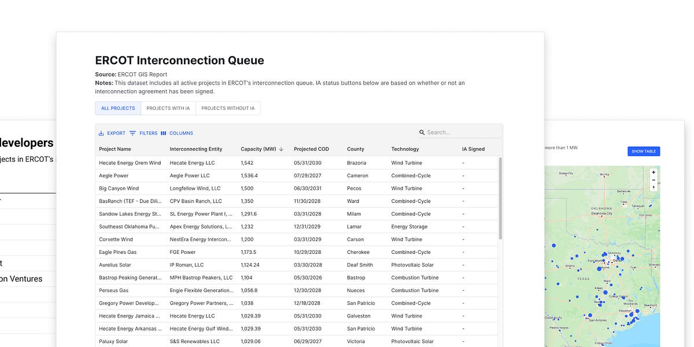Select the Aurelius Solar project name
Image resolution: width=694 pixels, height=347 pixels.
coord(115,265)
